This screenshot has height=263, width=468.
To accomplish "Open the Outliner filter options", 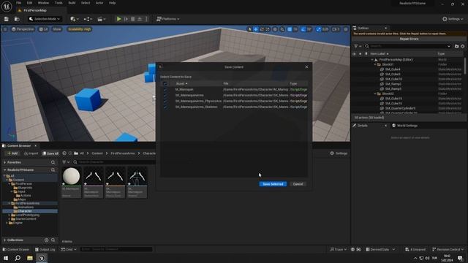I will tap(358, 46).
